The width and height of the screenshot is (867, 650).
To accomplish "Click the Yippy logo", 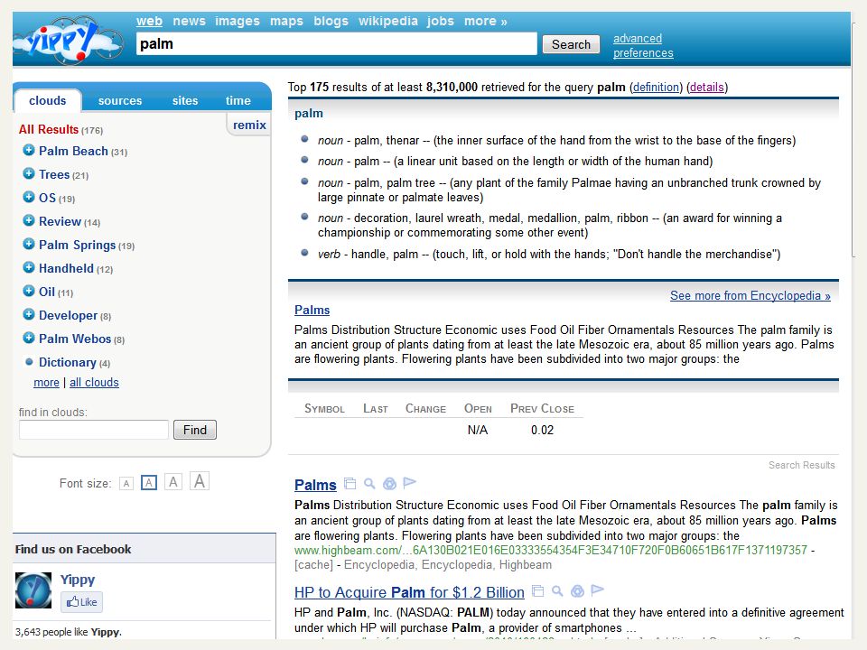I will point(68,40).
